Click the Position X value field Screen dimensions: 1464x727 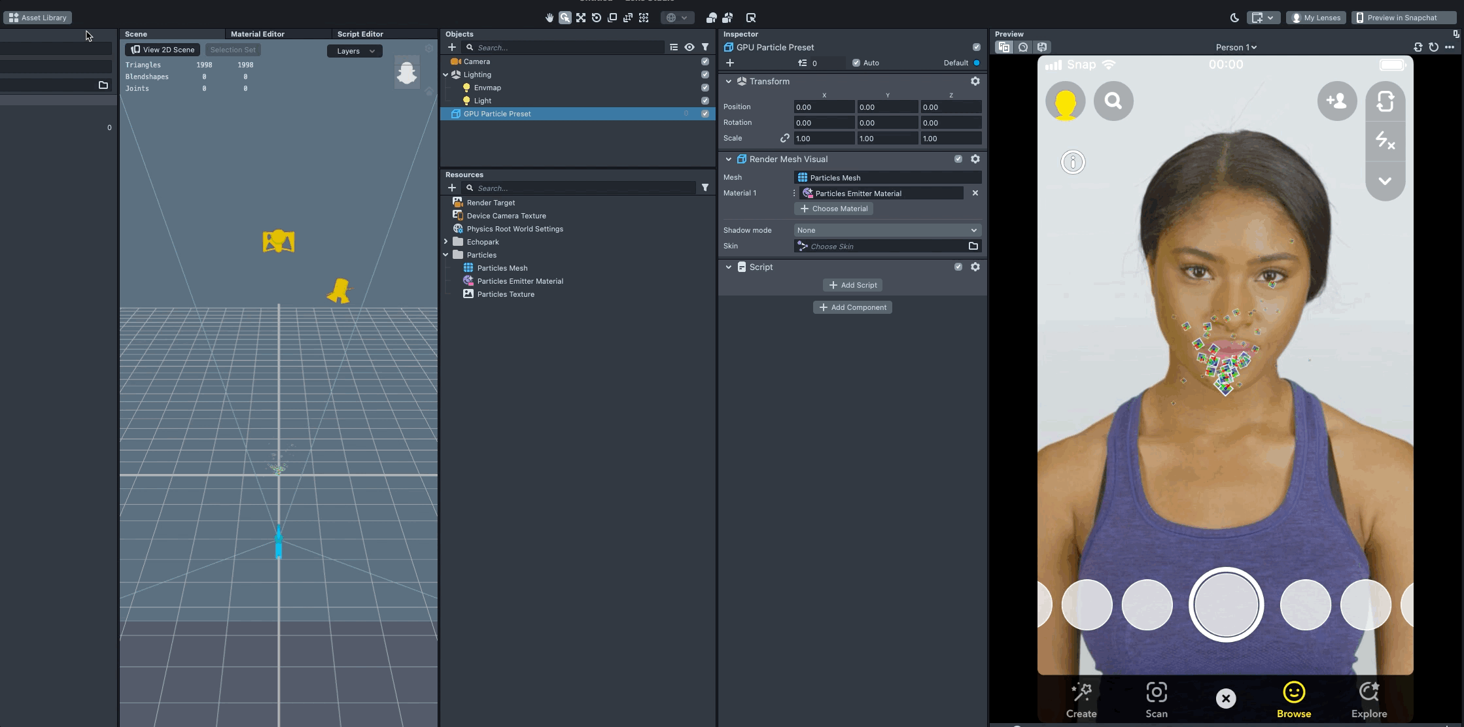tap(823, 107)
